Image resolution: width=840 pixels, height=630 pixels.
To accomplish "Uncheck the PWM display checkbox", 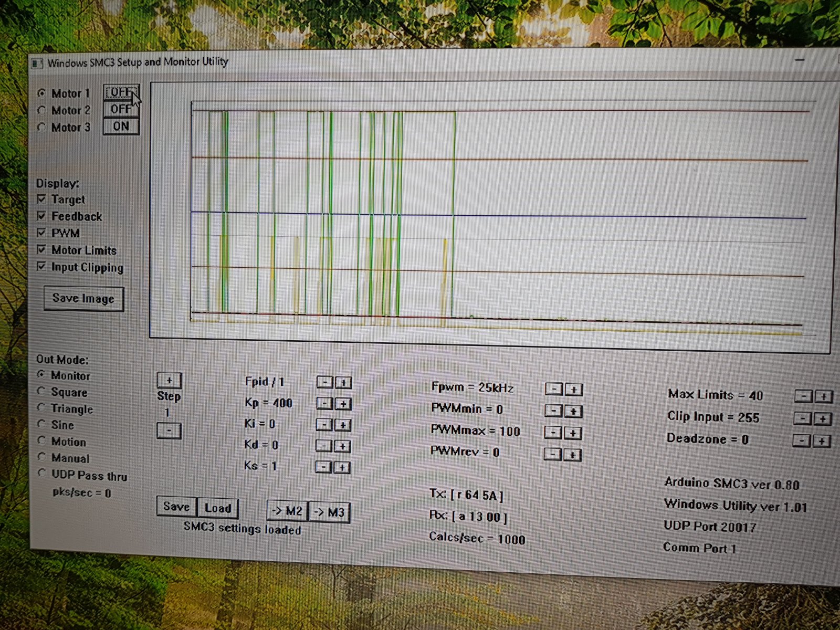I will (41, 233).
